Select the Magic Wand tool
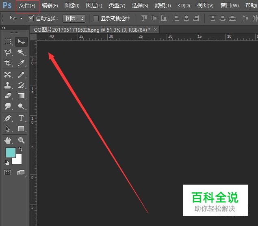The image size is (258, 226). point(21,52)
